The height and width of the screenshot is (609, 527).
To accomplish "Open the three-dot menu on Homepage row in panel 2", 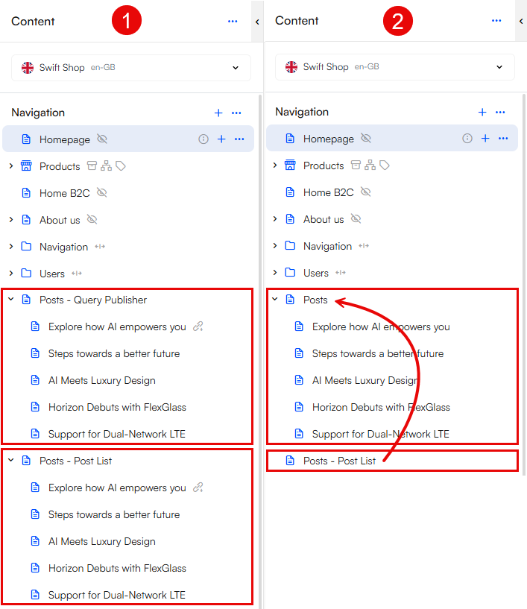I will pos(503,139).
